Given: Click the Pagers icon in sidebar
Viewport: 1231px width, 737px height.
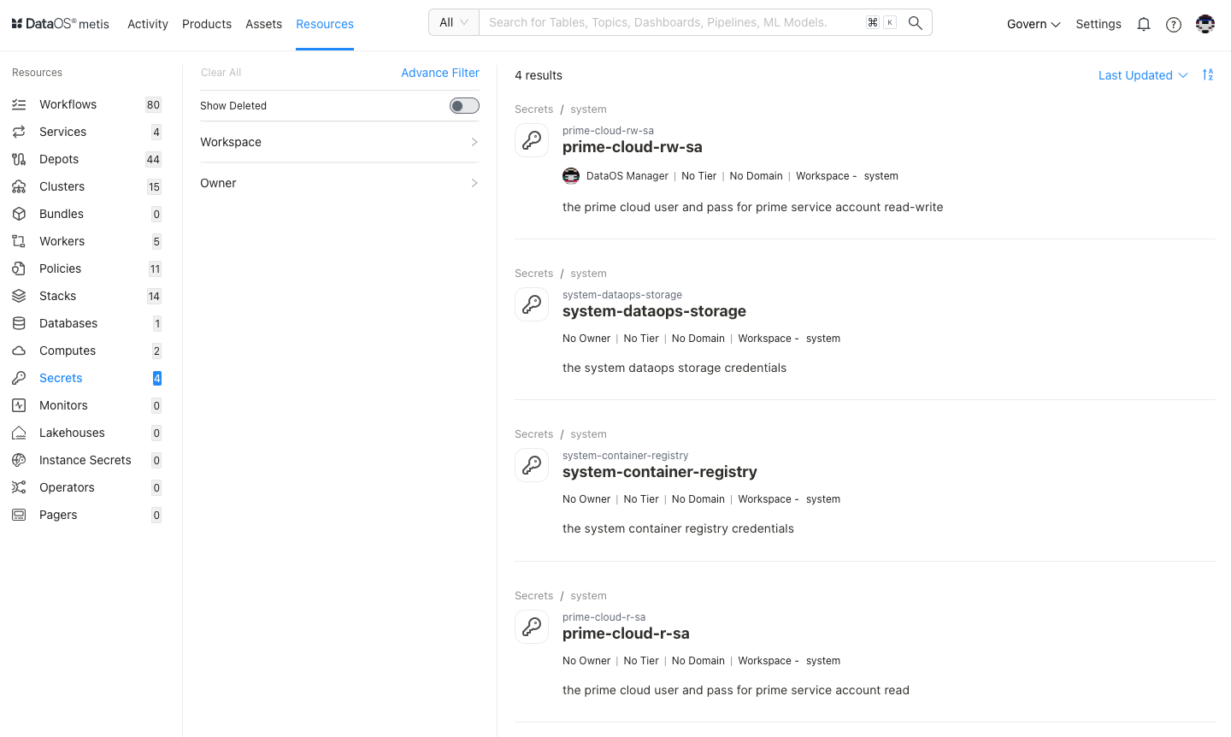Looking at the screenshot, I should click(x=19, y=515).
